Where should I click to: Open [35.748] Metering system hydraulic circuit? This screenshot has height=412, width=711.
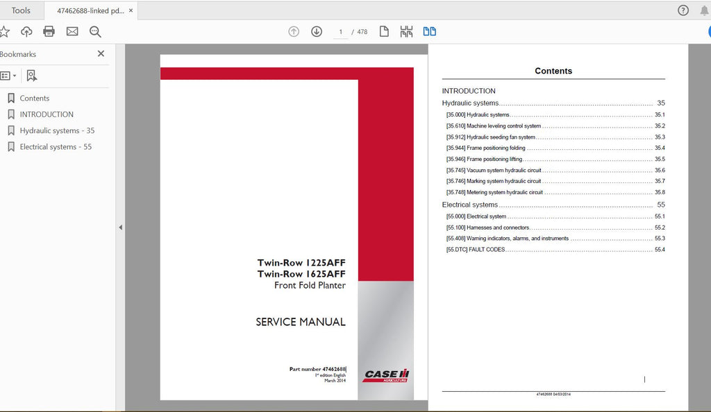[x=555, y=192]
